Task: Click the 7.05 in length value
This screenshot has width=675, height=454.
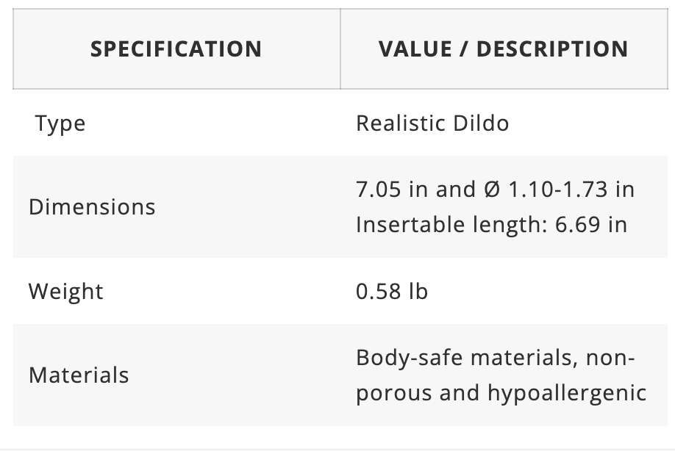Action: pyautogui.click(x=391, y=190)
